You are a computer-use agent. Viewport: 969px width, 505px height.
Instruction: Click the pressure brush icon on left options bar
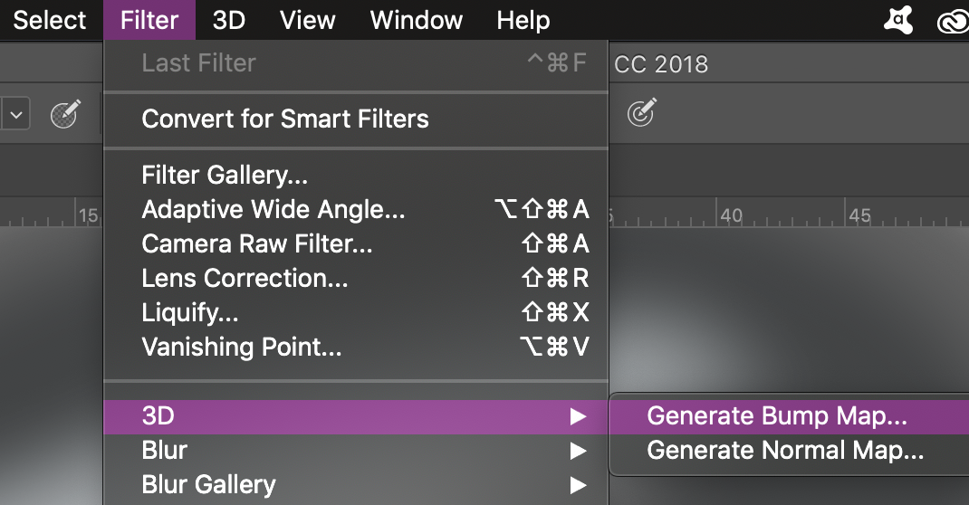pos(65,114)
